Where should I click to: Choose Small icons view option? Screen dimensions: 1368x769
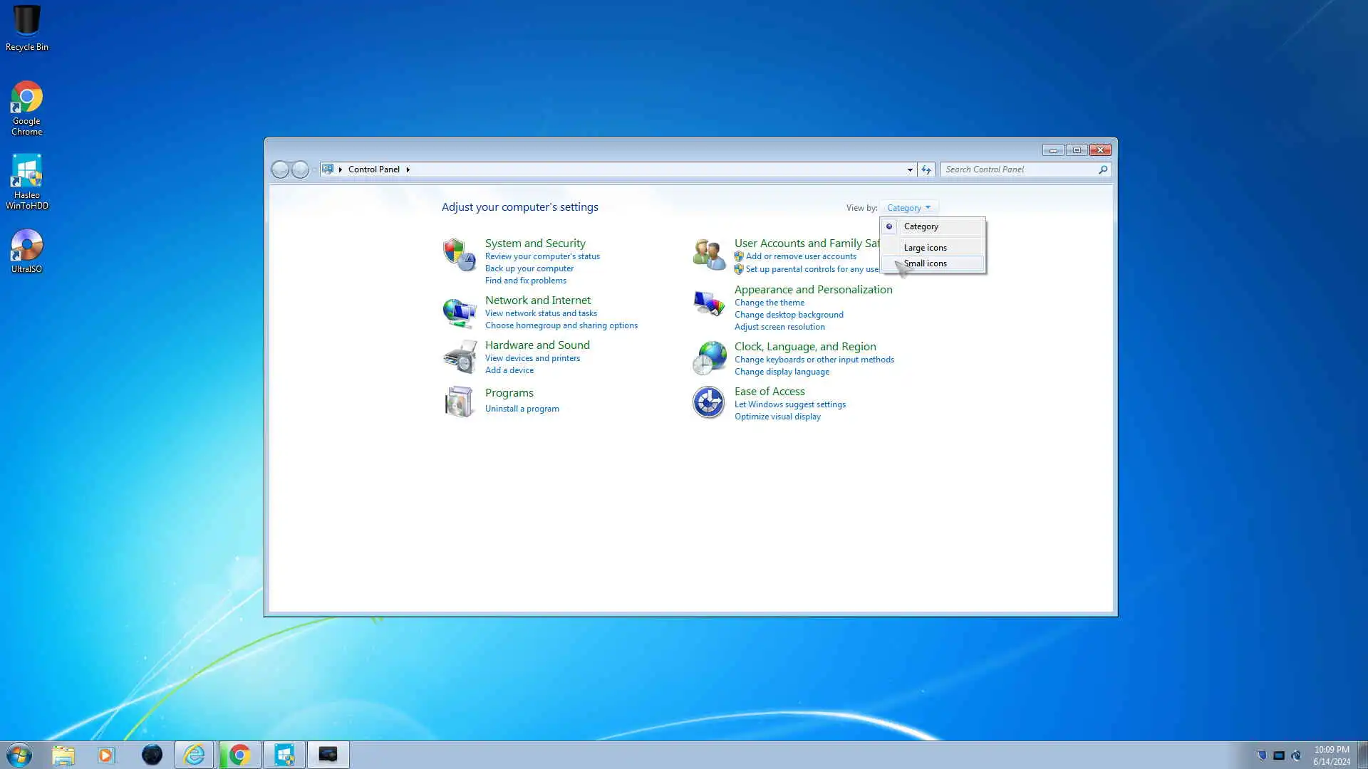click(x=925, y=263)
